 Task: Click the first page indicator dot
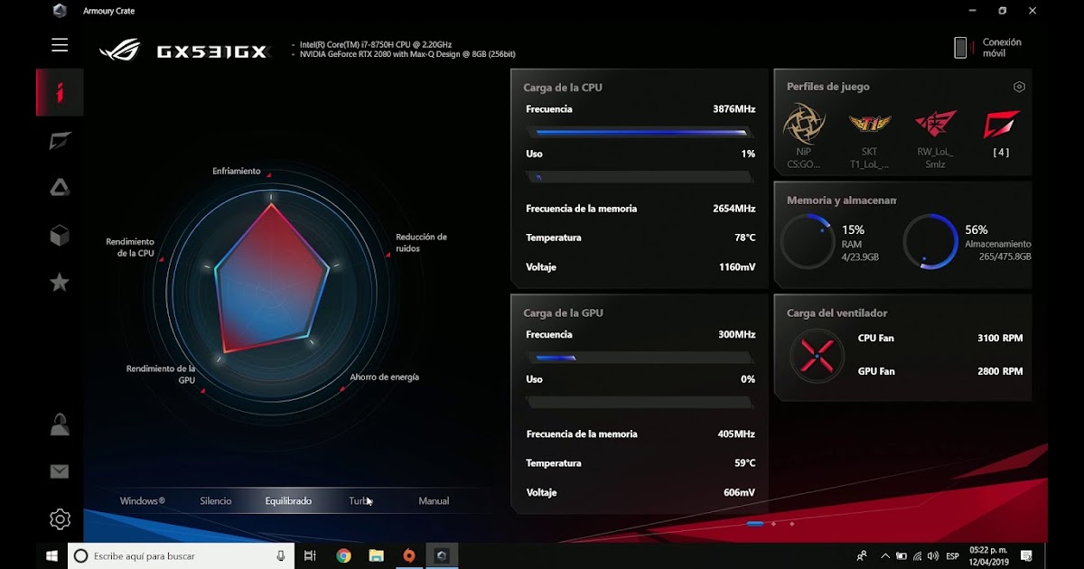coord(755,524)
